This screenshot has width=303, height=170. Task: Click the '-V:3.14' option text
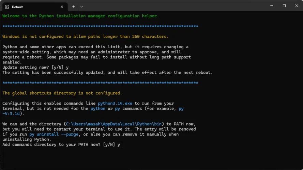coord(11,114)
